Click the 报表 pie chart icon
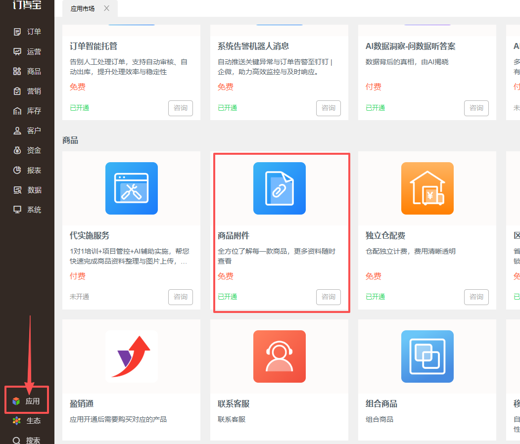520x444 pixels. point(17,170)
